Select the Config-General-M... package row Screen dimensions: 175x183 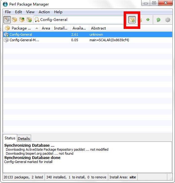coord(88,40)
